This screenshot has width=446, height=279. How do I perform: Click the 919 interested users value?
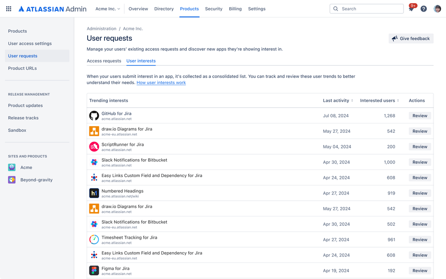click(391, 193)
